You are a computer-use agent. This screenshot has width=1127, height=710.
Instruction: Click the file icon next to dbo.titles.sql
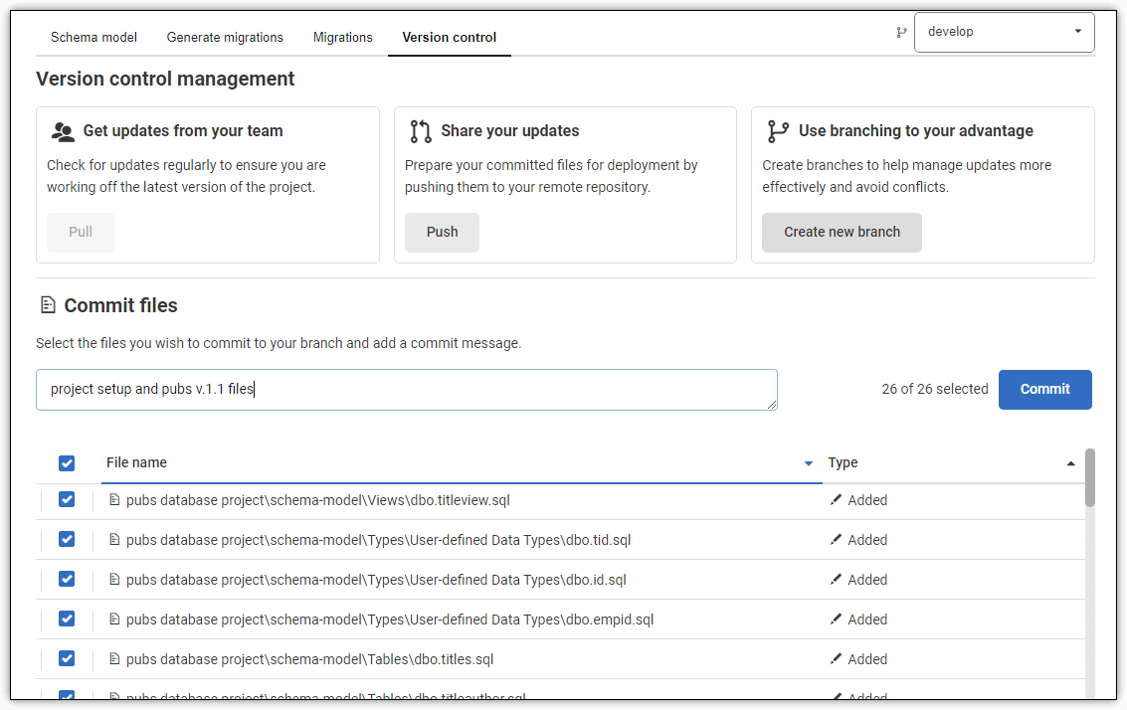114,659
